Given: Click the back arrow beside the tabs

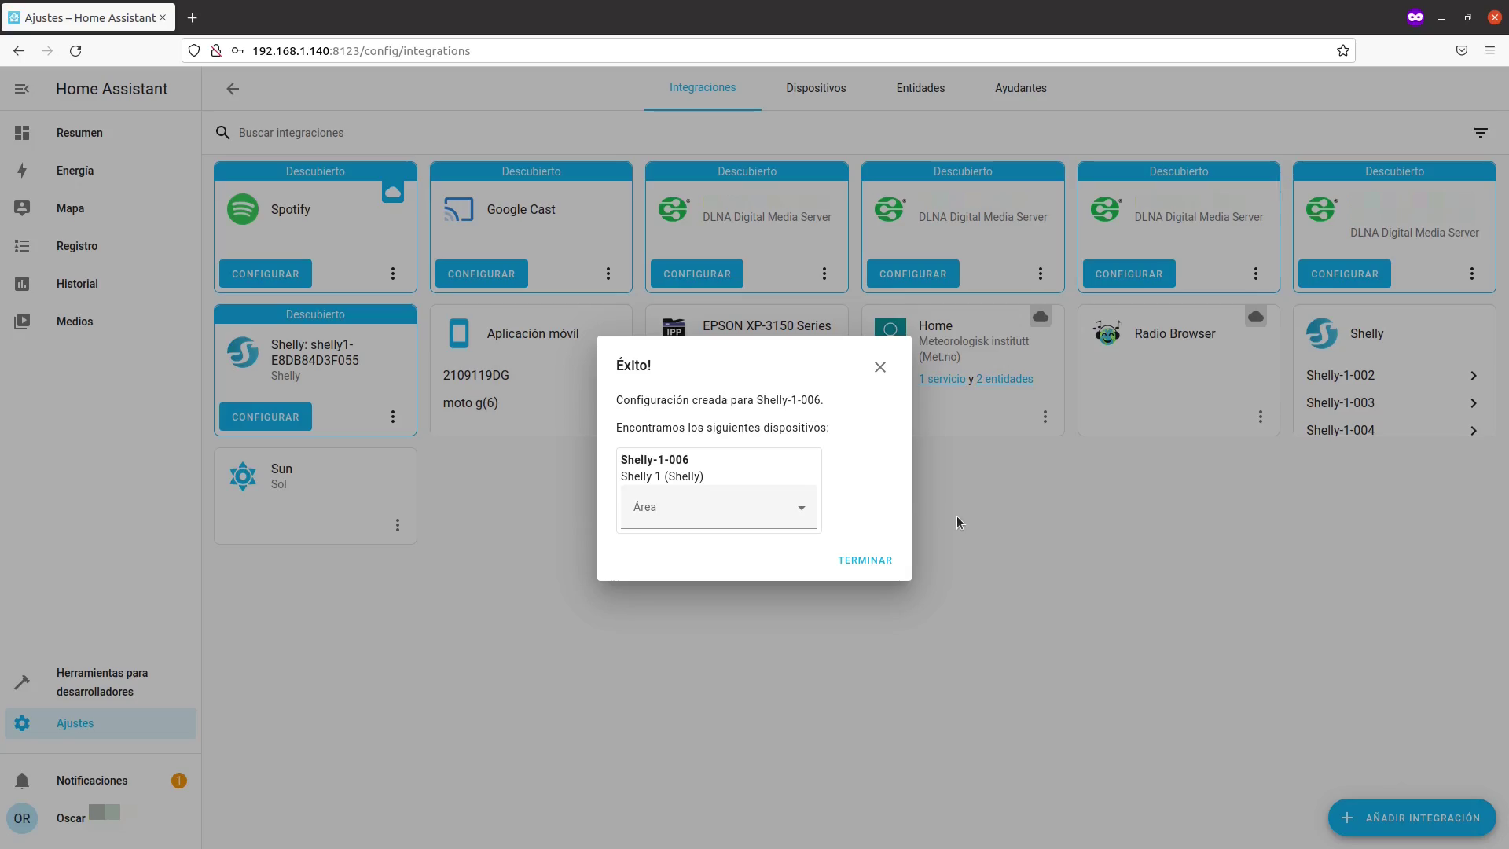Looking at the screenshot, I should tap(233, 89).
